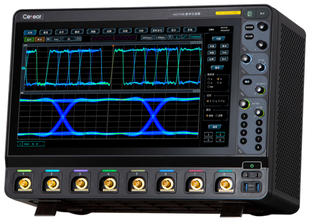Open the 1ns/ timebase field
Image resolution: width=310 pixels, height=222 pixels.
pos(57,39)
